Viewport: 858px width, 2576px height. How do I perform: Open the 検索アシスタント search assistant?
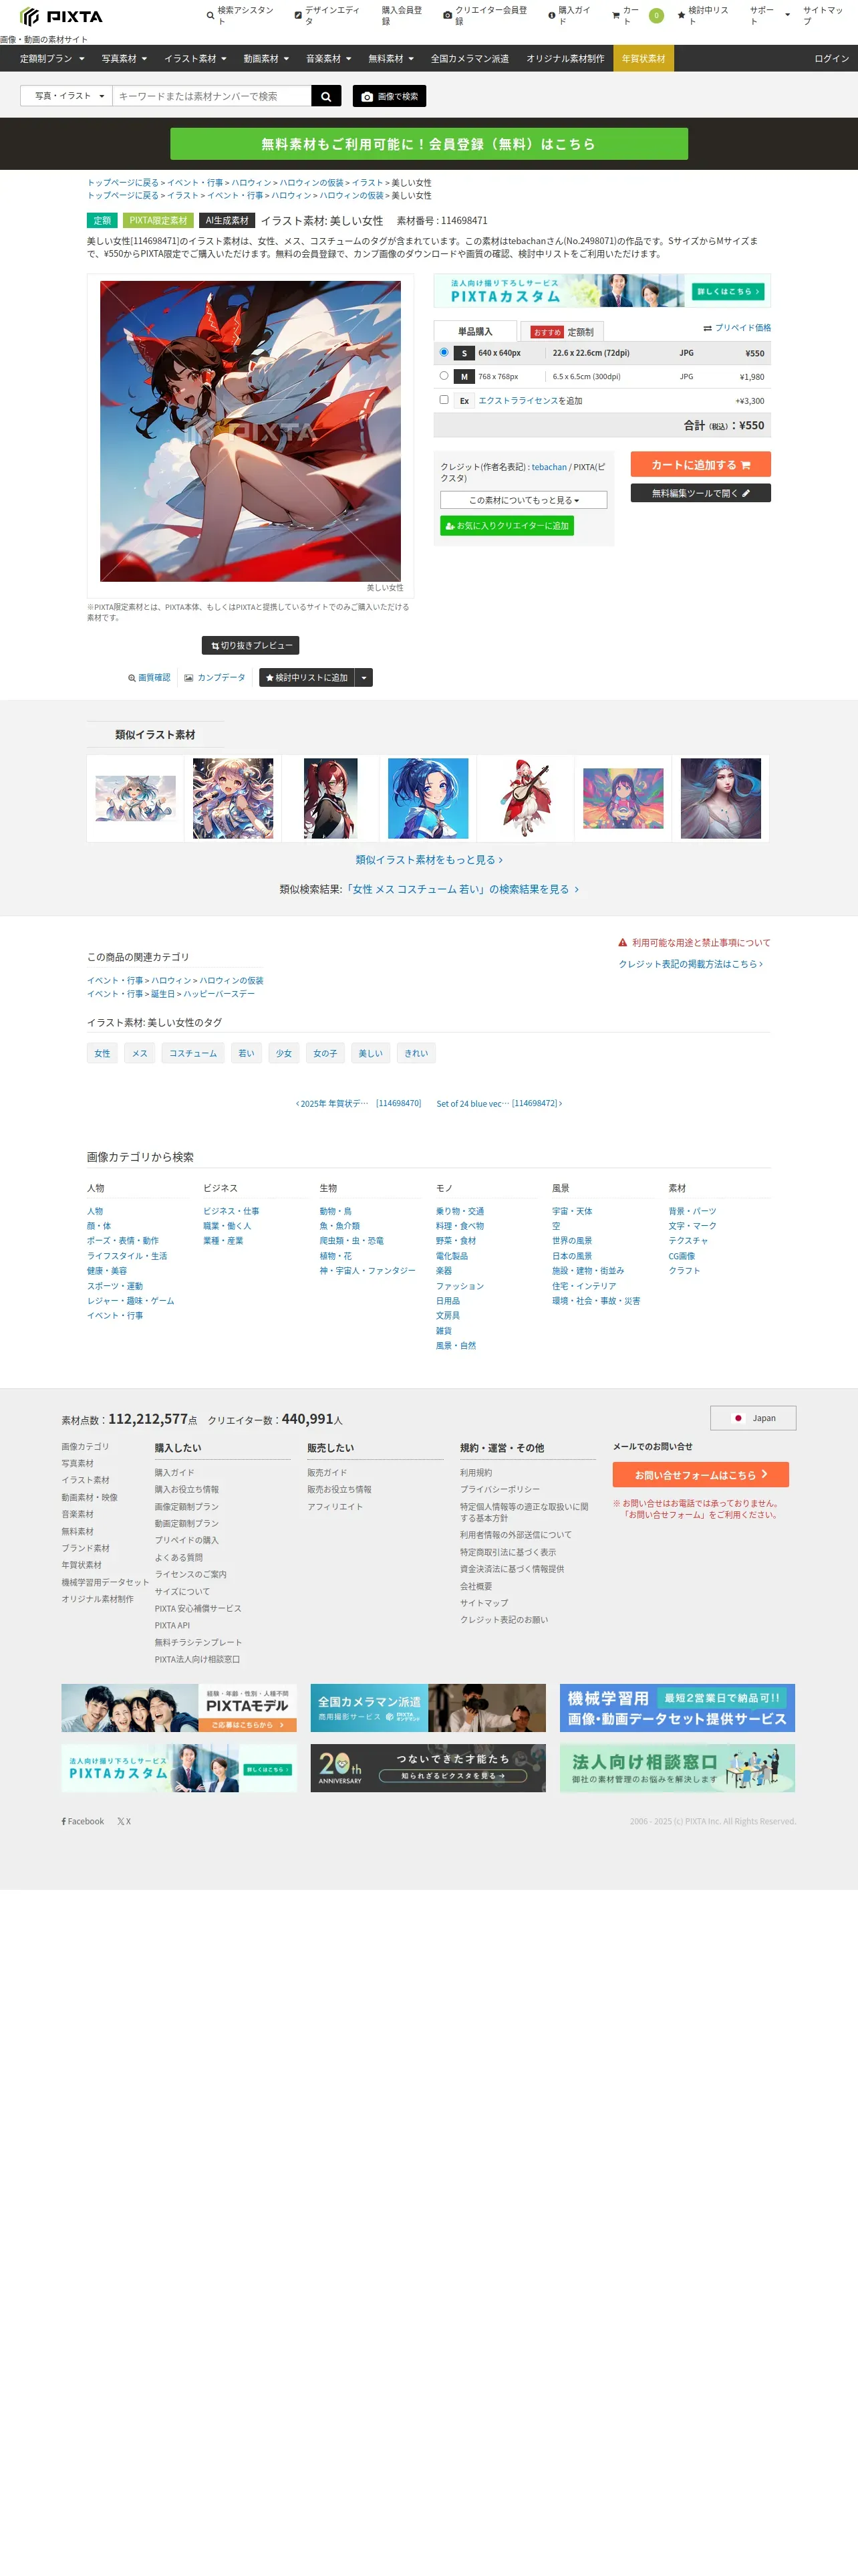[240, 15]
